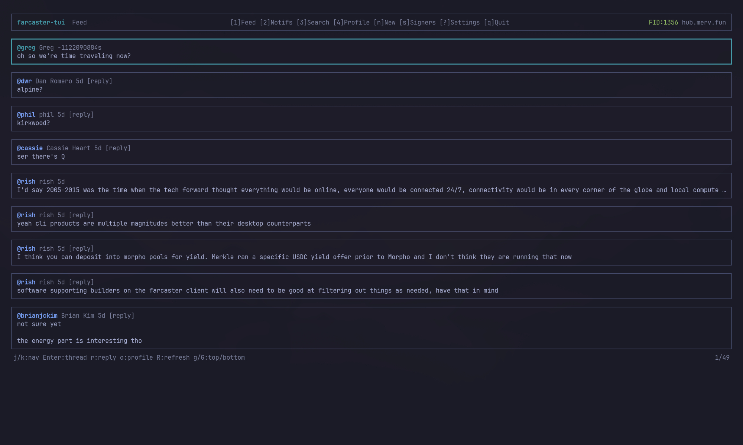Screen dimensions: 743x445
Task: Open [?]Settings in top bar
Action: pyautogui.click(x=460, y=23)
